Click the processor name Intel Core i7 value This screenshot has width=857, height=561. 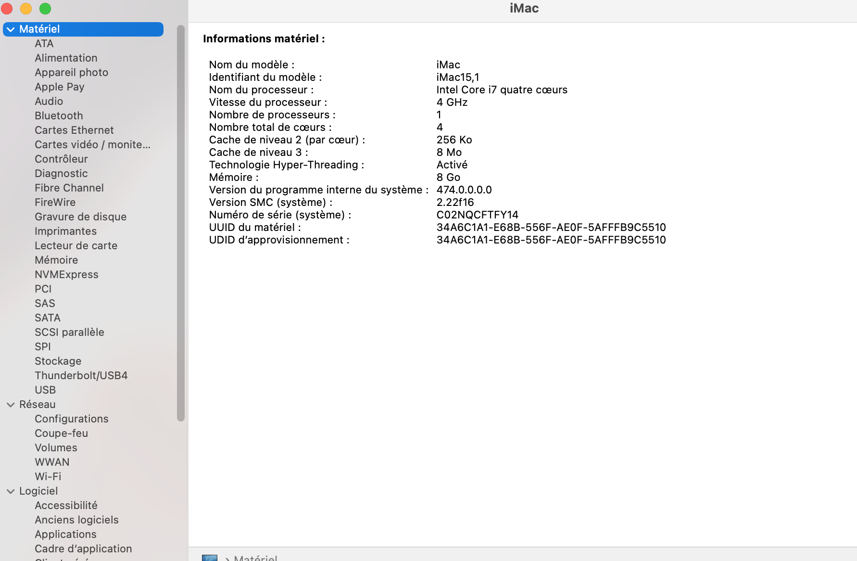502,90
